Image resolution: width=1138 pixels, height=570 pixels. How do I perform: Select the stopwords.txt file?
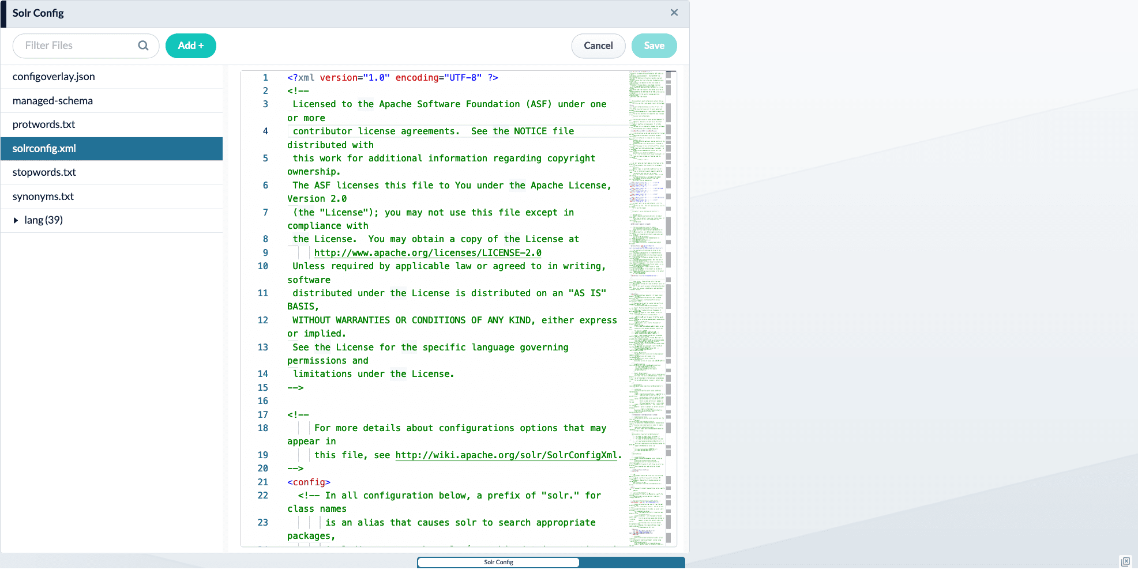[x=44, y=172]
